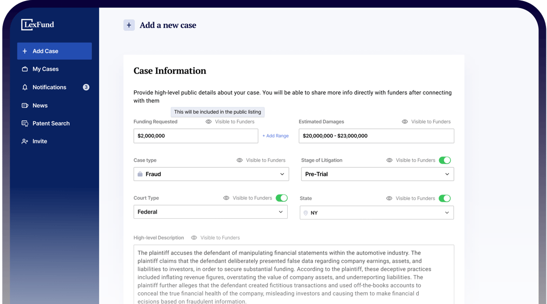Select Add Case button in sidebar
Viewport: 547px width, 304px height.
coord(54,51)
